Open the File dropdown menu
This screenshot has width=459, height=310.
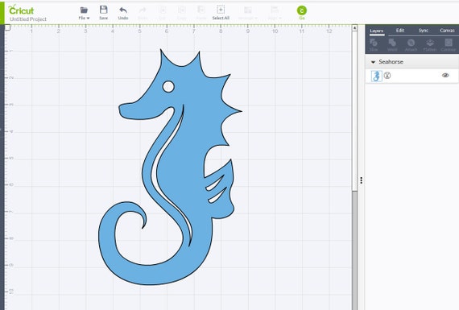tap(84, 13)
